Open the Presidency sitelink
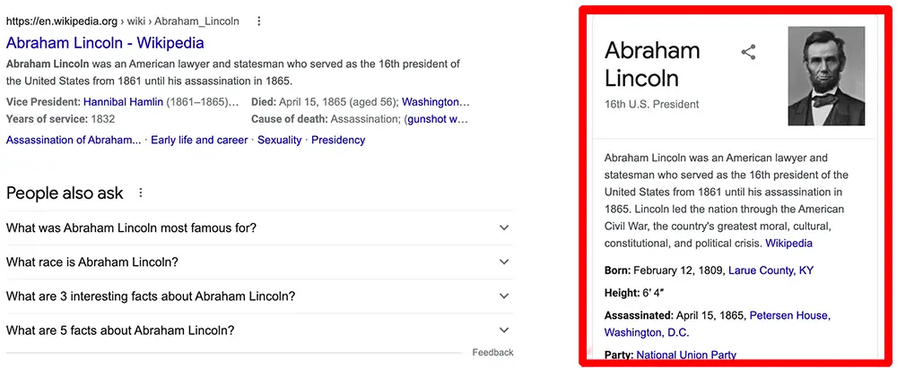Image resolution: width=897 pixels, height=368 pixels. 338,140
